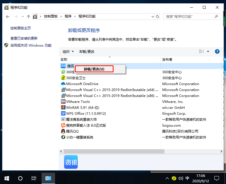This screenshot has width=226, height=184.
Task: Open help via the blue question mark icon
Action: point(217,51)
